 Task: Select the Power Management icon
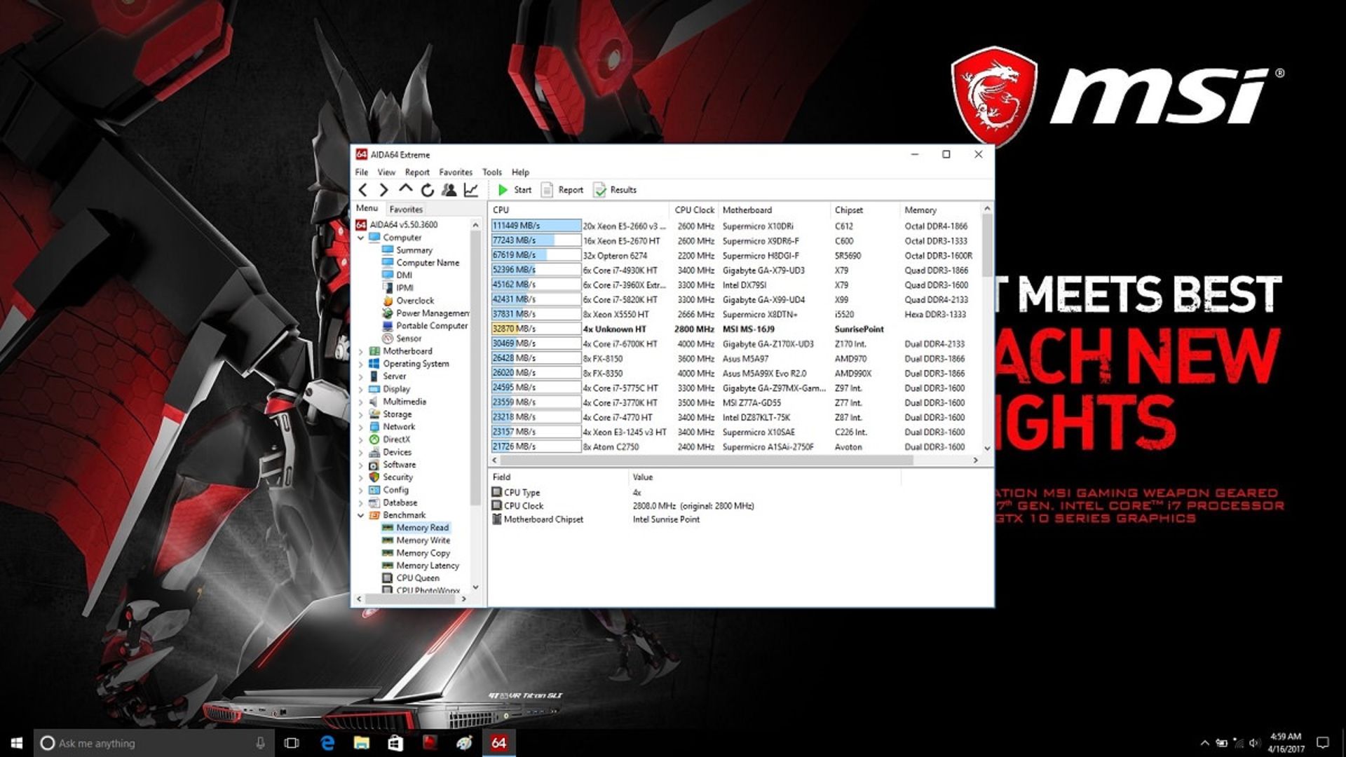tap(388, 313)
